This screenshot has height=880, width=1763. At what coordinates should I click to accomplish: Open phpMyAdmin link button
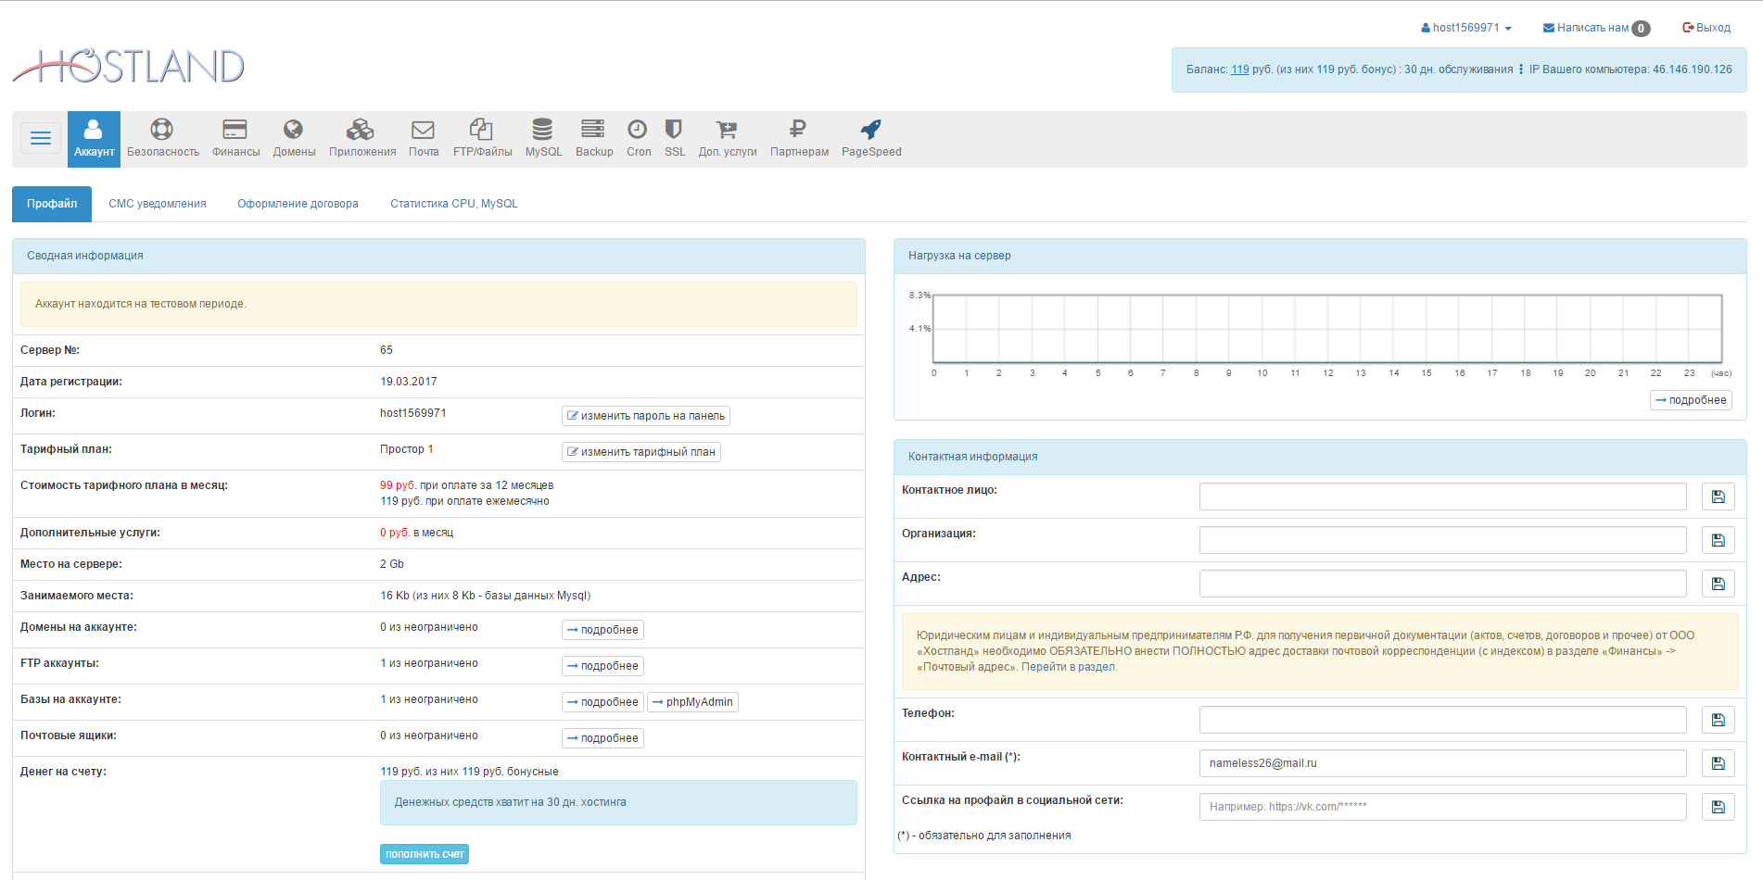tap(692, 702)
